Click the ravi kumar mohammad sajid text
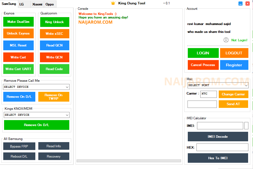Screen dimensions: 253x169 [x=209, y=24]
